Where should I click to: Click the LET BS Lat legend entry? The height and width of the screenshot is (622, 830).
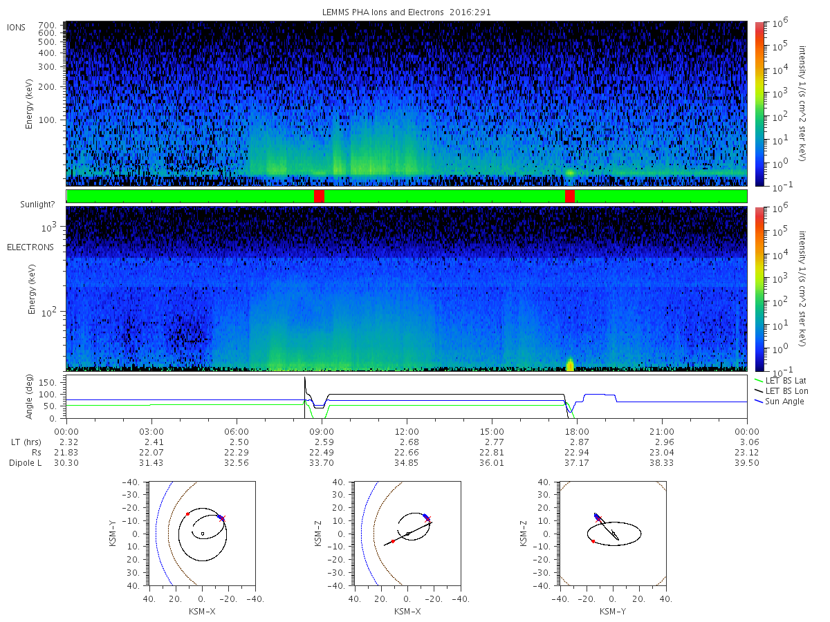tap(782, 381)
